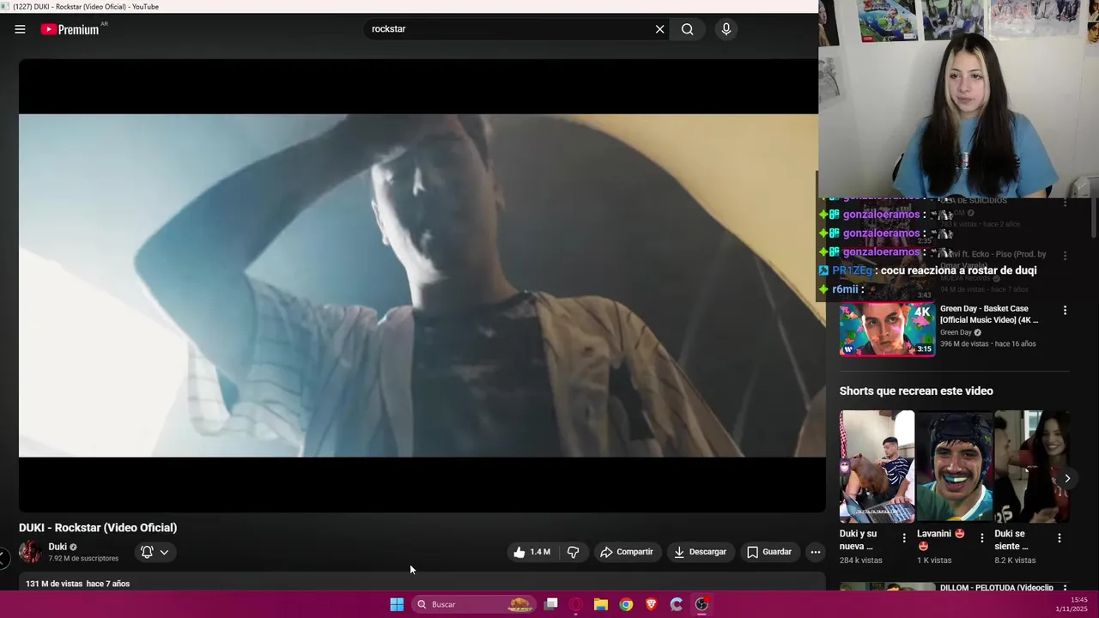Viewport: 1099px width, 618px height.
Task: Open the Duki channel name link
Action: coord(58,547)
